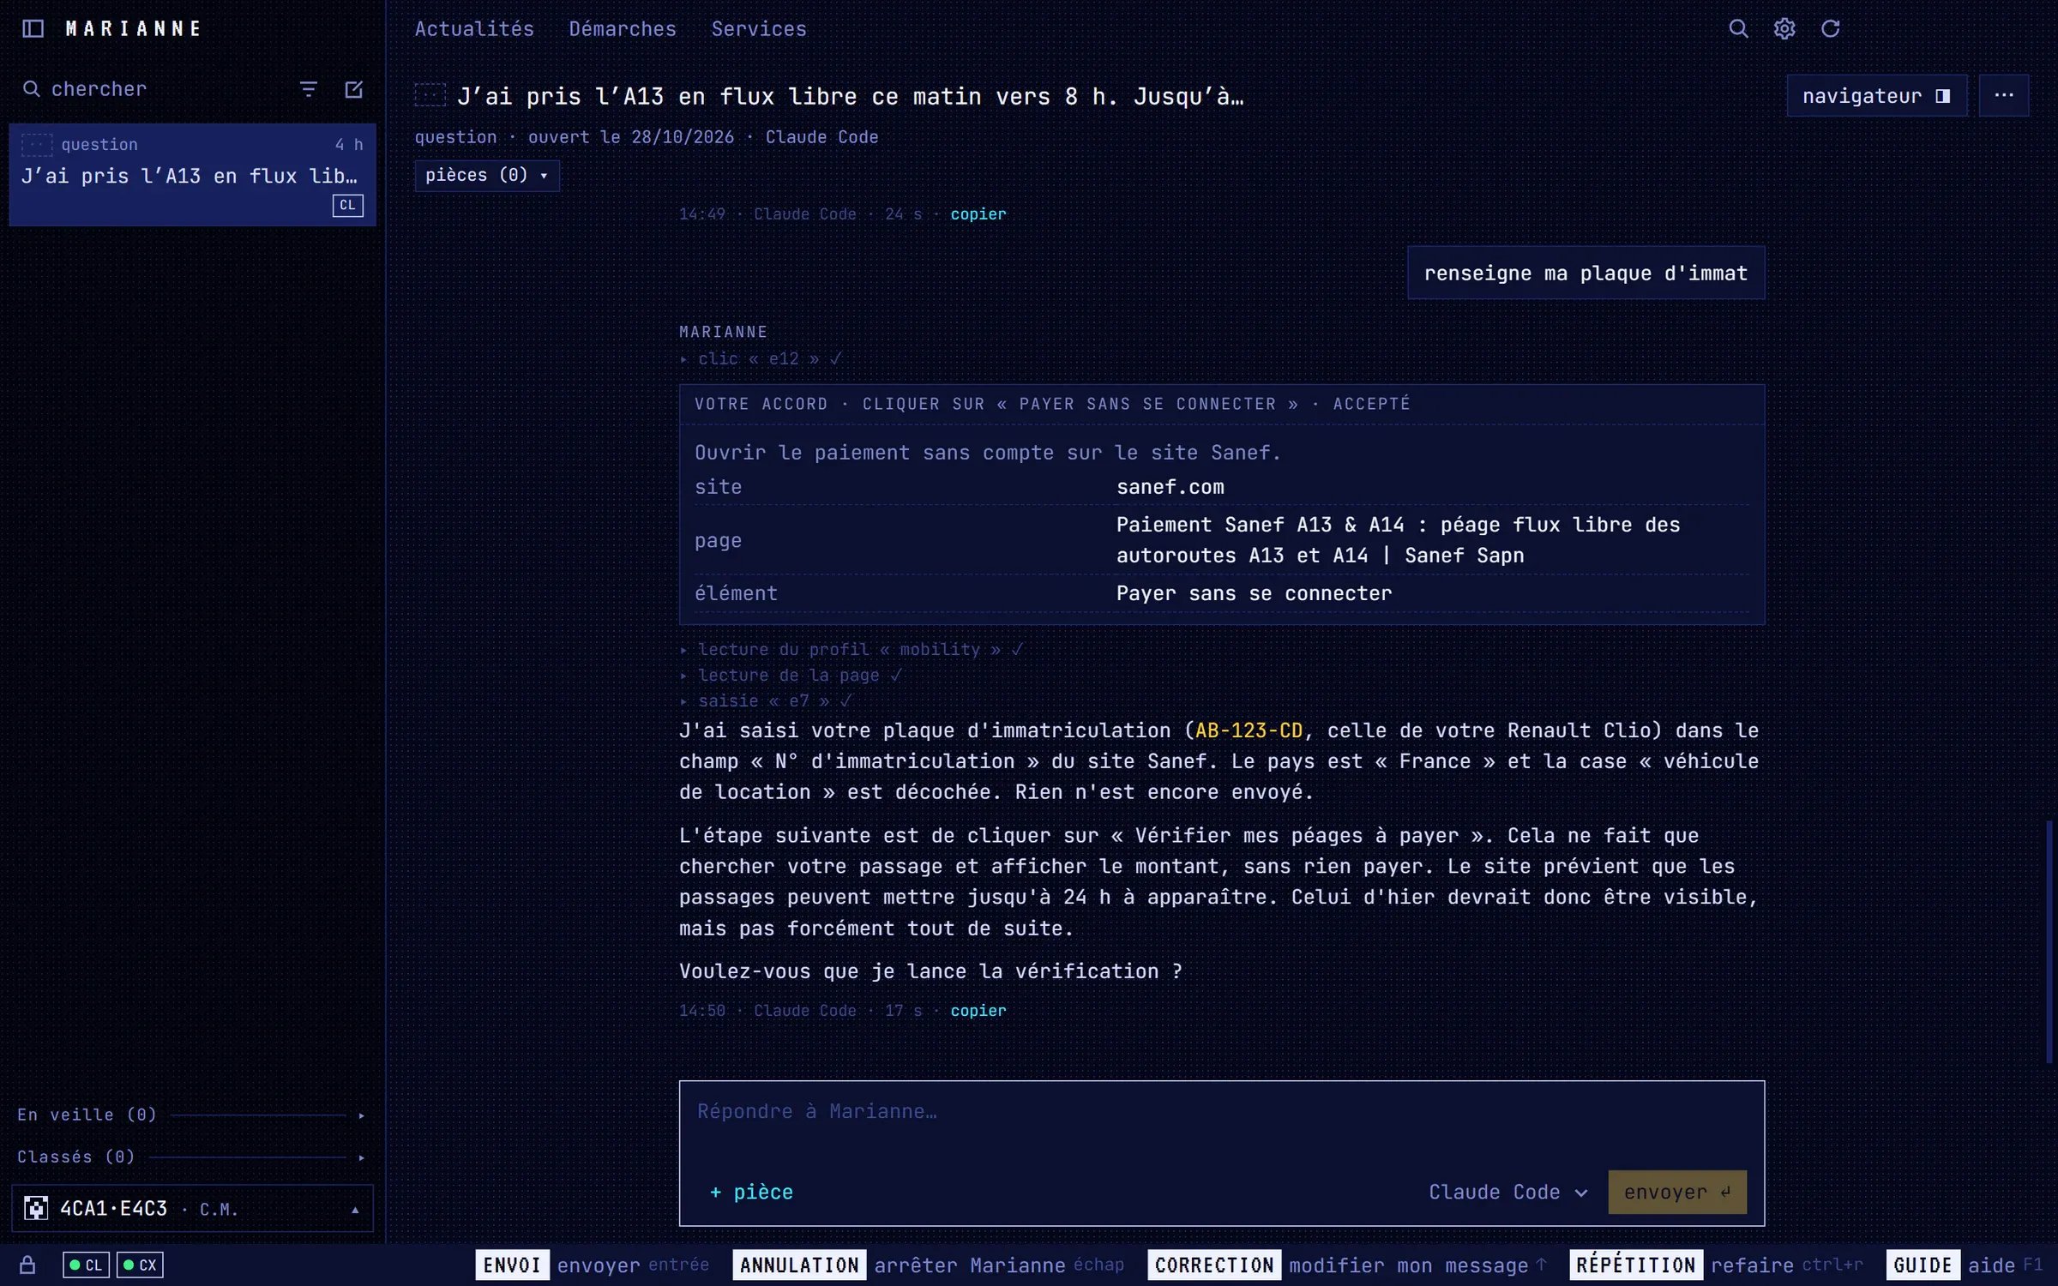Click the refresh icon in header
Screen dimensions: 2058x1286
[x=1831, y=29]
